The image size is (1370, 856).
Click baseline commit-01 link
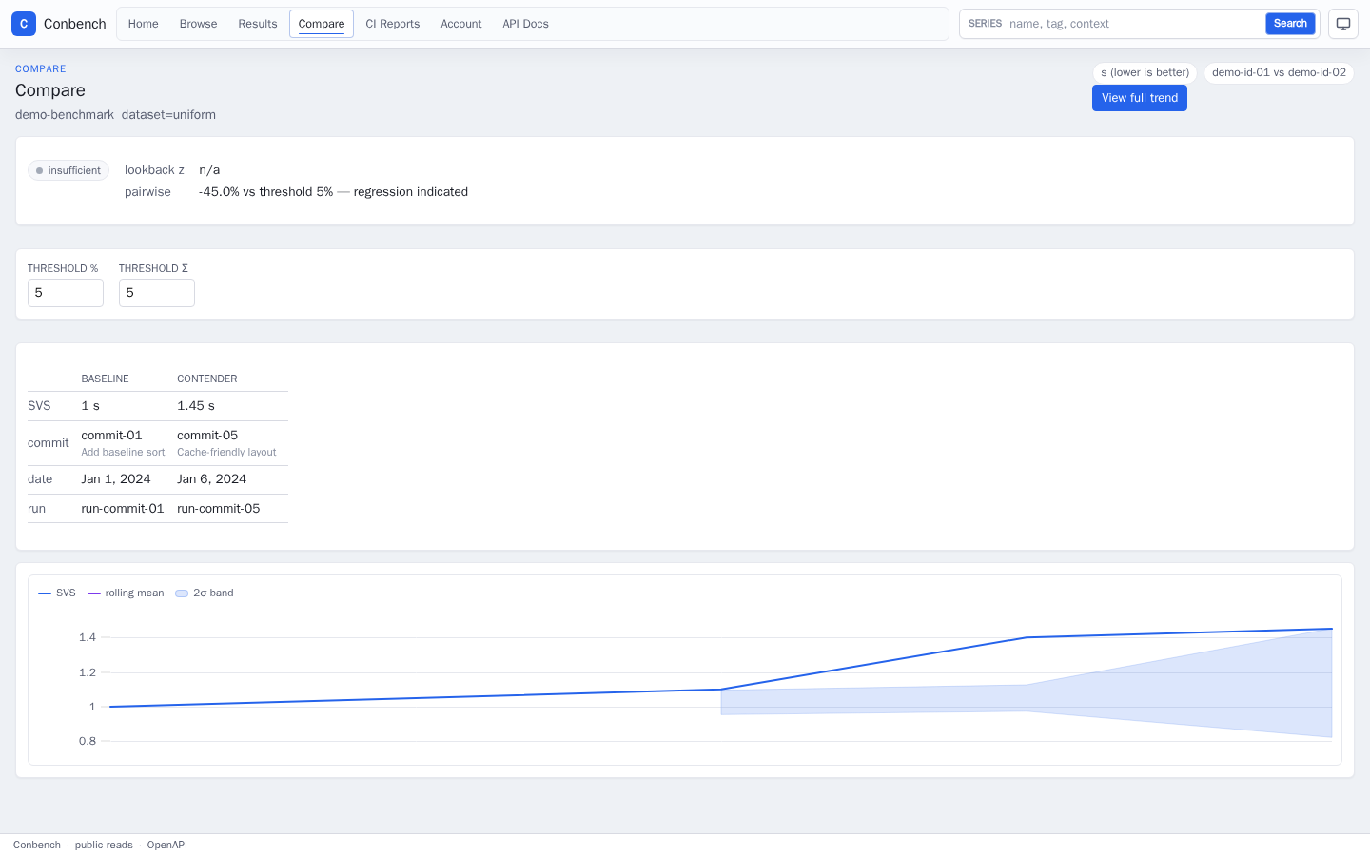(111, 436)
